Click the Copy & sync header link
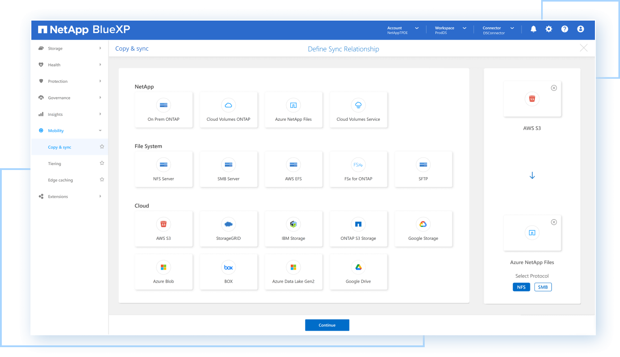Screen dimensions: 620x357 click(x=132, y=49)
